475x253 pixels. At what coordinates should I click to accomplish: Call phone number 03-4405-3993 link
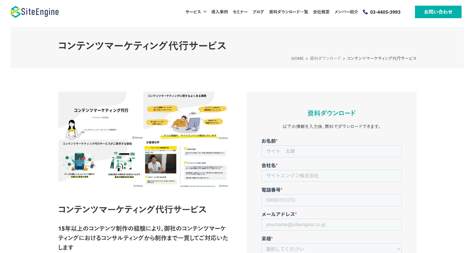click(385, 12)
